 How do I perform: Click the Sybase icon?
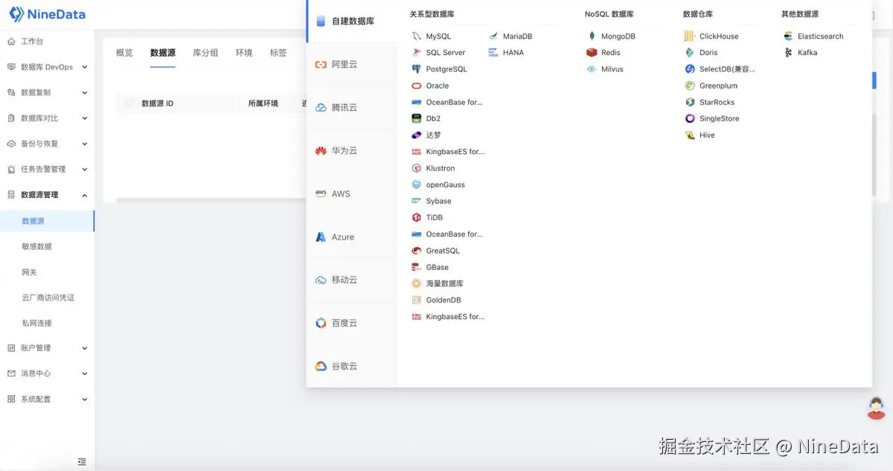click(417, 201)
